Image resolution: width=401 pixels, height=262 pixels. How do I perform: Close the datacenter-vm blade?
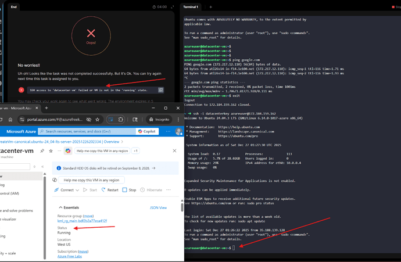(x=174, y=151)
